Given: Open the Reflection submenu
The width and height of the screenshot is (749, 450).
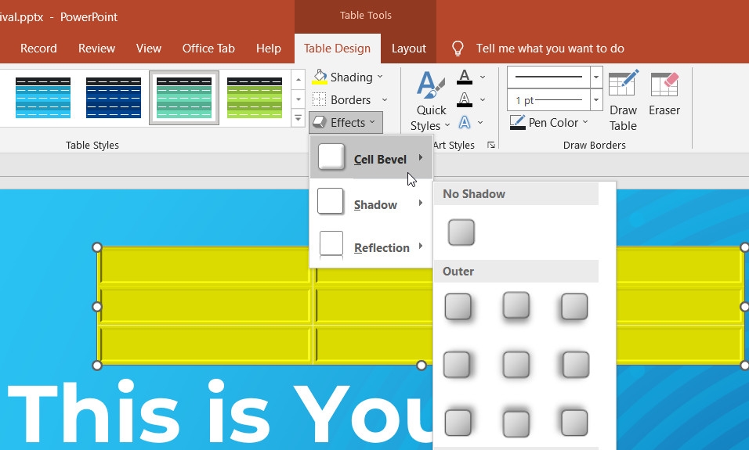Looking at the screenshot, I should [371, 247].
